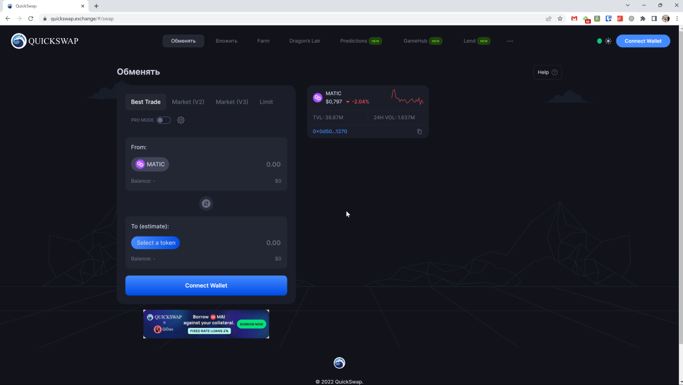The width and height of the screenshot is (683, 385).
Task: Share this page via the share icon
Action: (x=549, y=19)
